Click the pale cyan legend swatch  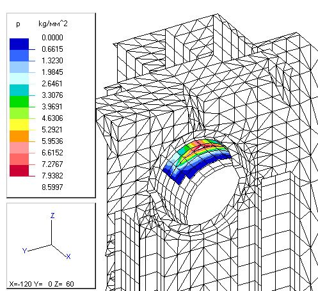coord(19,79)
